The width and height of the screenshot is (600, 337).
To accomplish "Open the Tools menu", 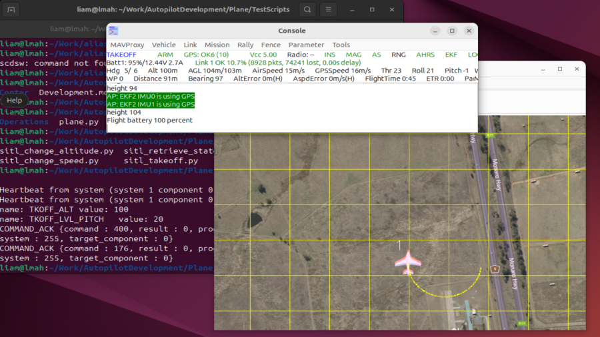I will [341, 45].
